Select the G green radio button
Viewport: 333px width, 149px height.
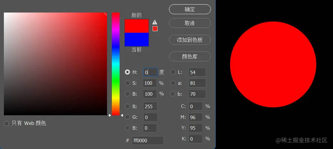click(x=127, y=117)
